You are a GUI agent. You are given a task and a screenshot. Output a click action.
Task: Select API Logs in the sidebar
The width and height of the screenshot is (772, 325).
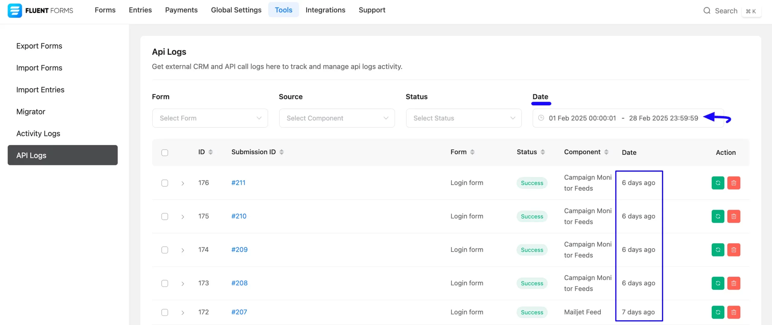tap(31, 155)
